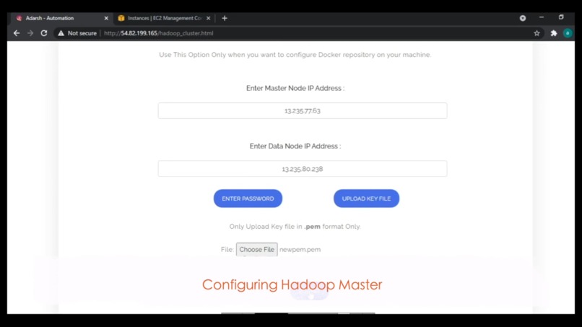Click the Docker repository instruction text
Screen dimensions: 582x327
tap(295, 55)
